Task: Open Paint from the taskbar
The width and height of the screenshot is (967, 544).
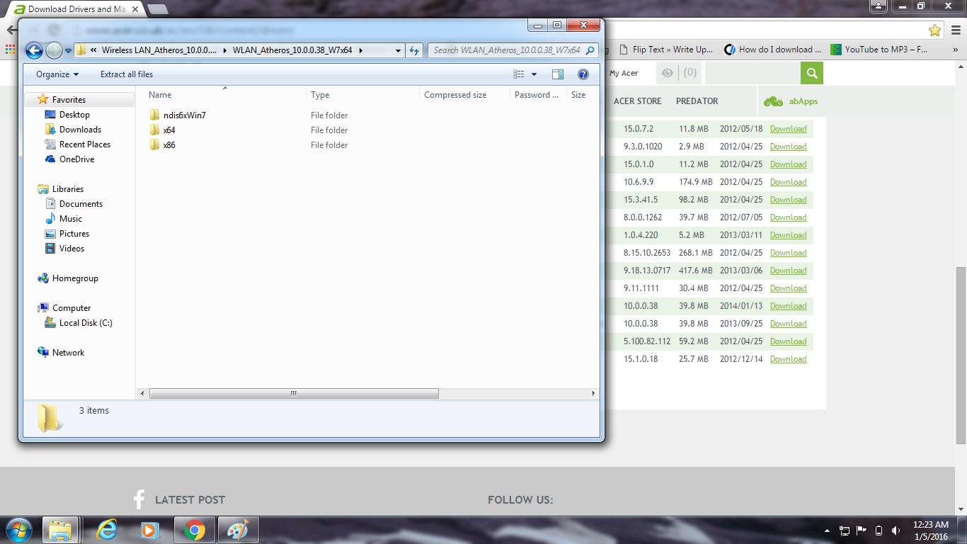Action: (237, 530)
